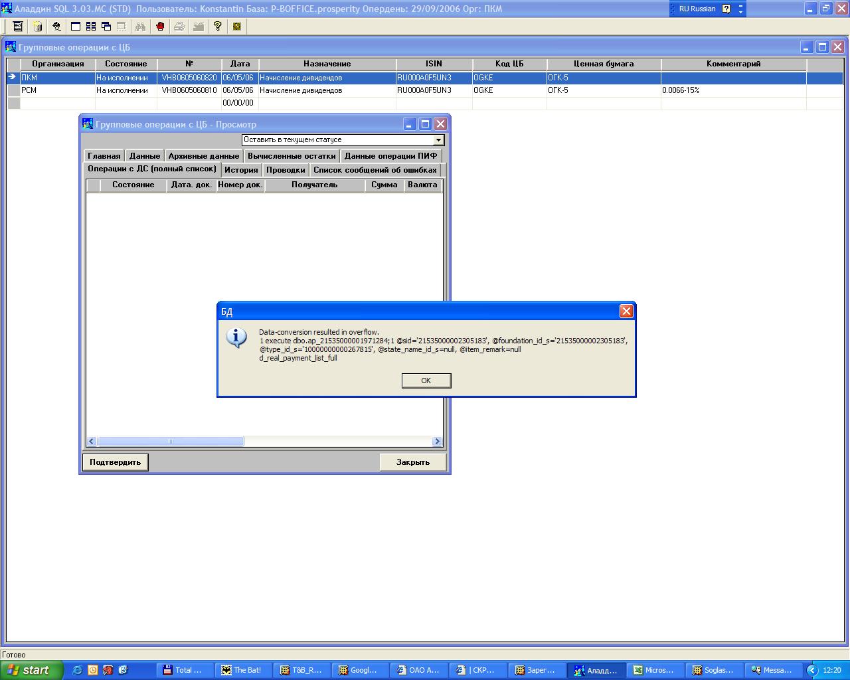Click the Состояние header in main table
This screenshot has width=850, height=680.
tap(126, 64)
